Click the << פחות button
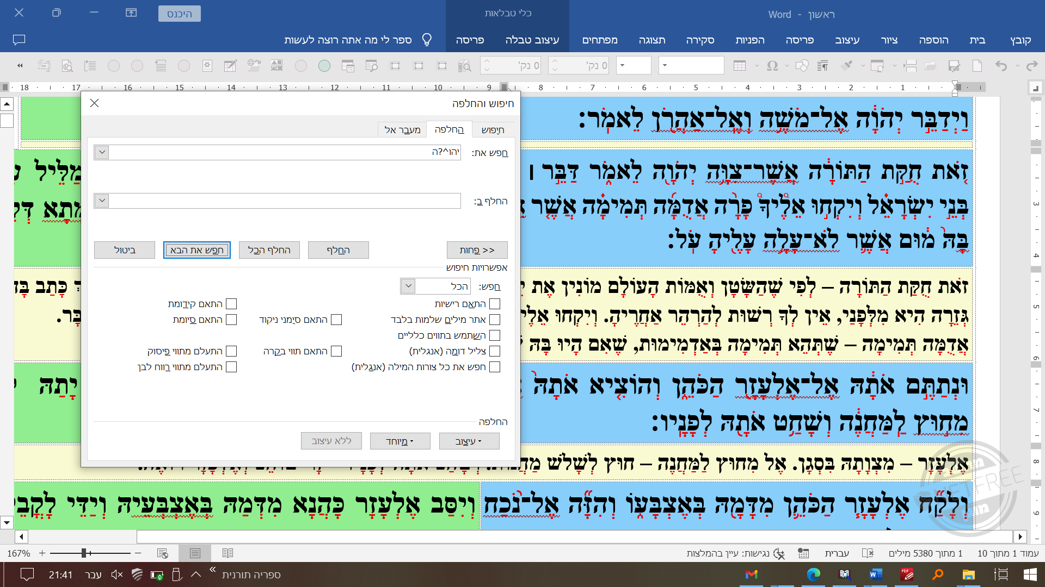Viewport: 1045px width, 587px height. [x=477, y=250]
